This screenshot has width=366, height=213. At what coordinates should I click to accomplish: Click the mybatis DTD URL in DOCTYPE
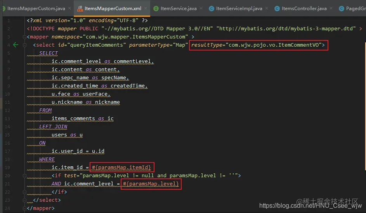pyautogui.click(x=286, y=28)
